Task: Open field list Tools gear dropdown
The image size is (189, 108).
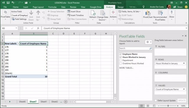Action: pyautogui.click(x=149, y=42)
